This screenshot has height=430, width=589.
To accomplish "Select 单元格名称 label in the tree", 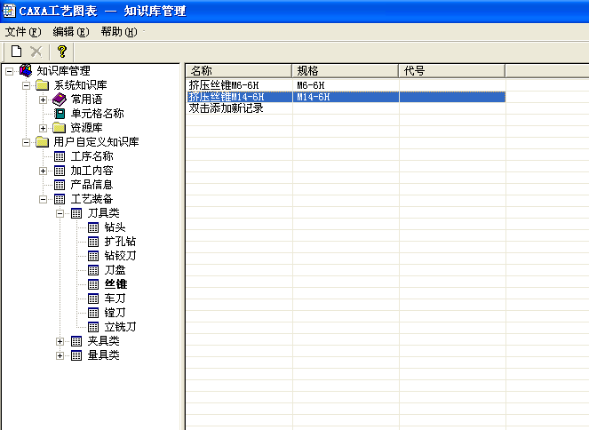I will (98, 114).
